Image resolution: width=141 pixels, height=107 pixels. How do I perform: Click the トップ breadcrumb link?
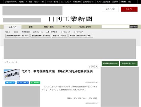(x=6, y=62)
